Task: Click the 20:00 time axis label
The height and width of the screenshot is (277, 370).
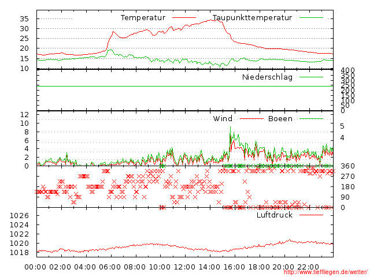Action: coord(284,267)
